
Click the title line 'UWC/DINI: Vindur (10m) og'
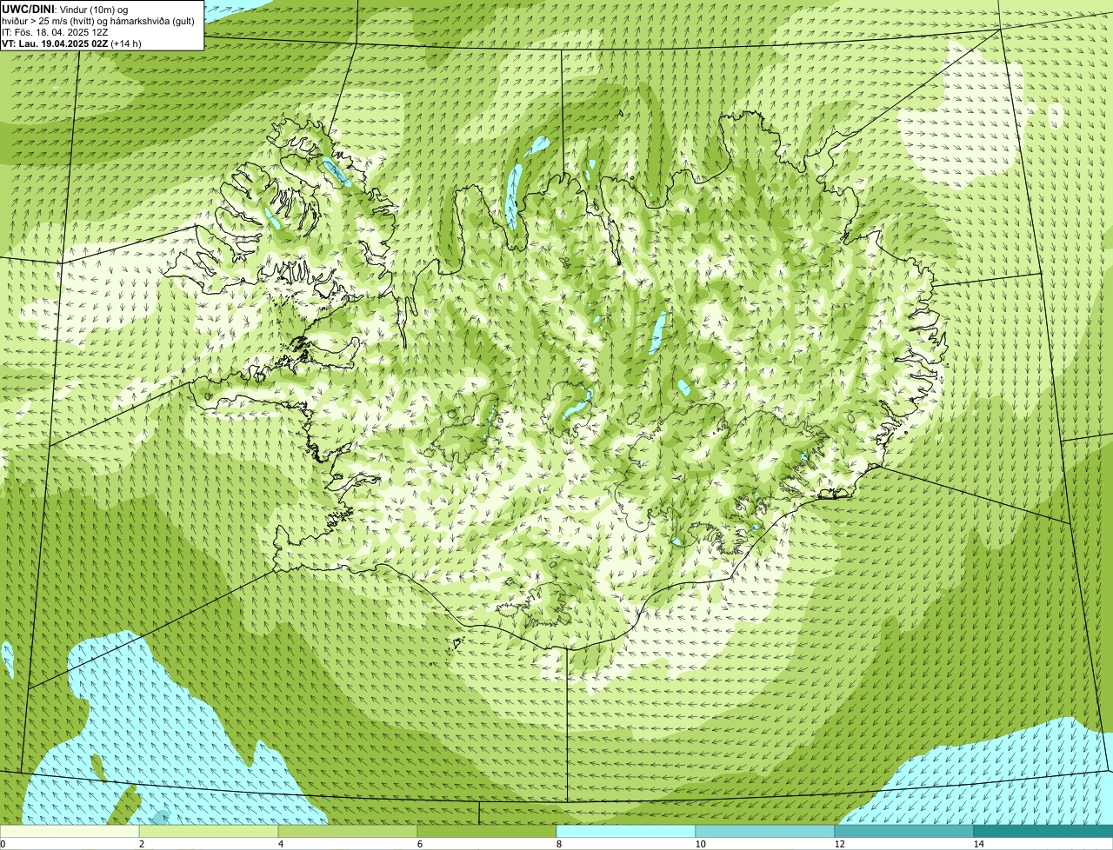tap(65, 9)
